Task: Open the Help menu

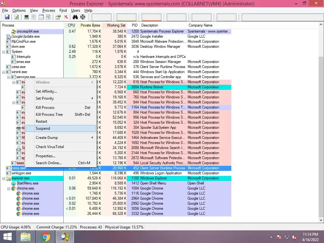Action: point(88,10)
